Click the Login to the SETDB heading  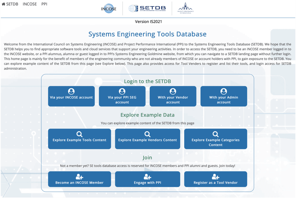tap(147, 81)
